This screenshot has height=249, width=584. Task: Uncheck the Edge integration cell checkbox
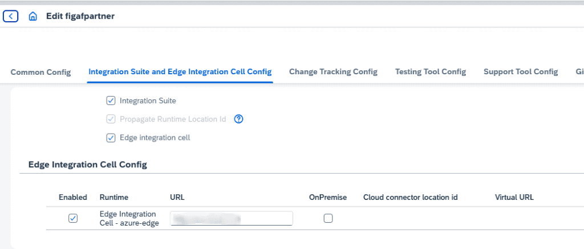pyautogui.click(x=111, y=138)
